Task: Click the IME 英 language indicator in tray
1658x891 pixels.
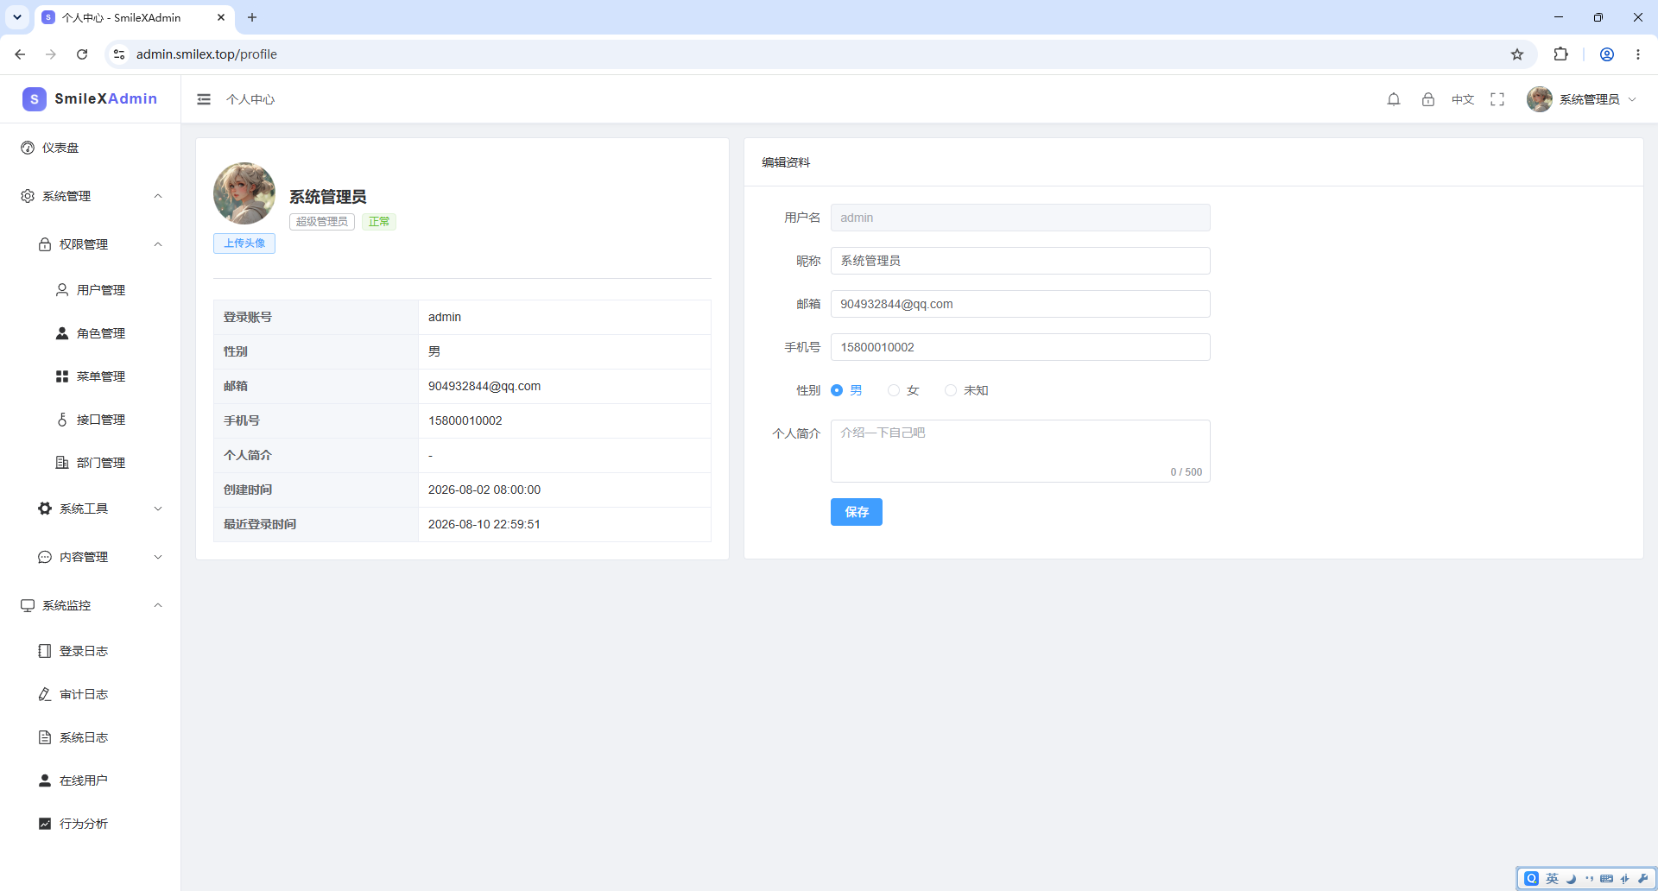Action: pos(1553,879)
